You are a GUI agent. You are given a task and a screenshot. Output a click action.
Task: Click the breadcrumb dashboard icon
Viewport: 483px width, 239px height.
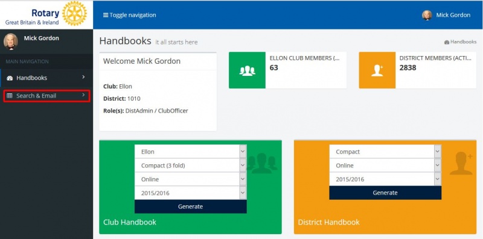(447, 42)
